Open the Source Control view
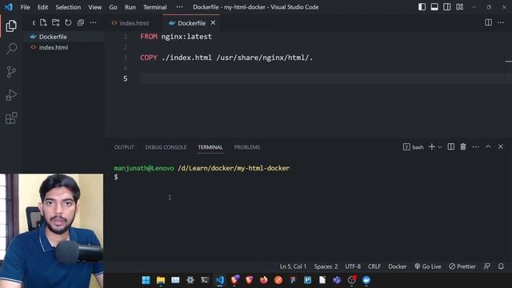Screen dimensions: 512x288 (x=11, y=71)
